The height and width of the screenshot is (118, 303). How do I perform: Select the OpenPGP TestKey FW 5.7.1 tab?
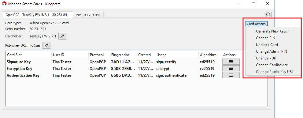click(x=37, y=14)
